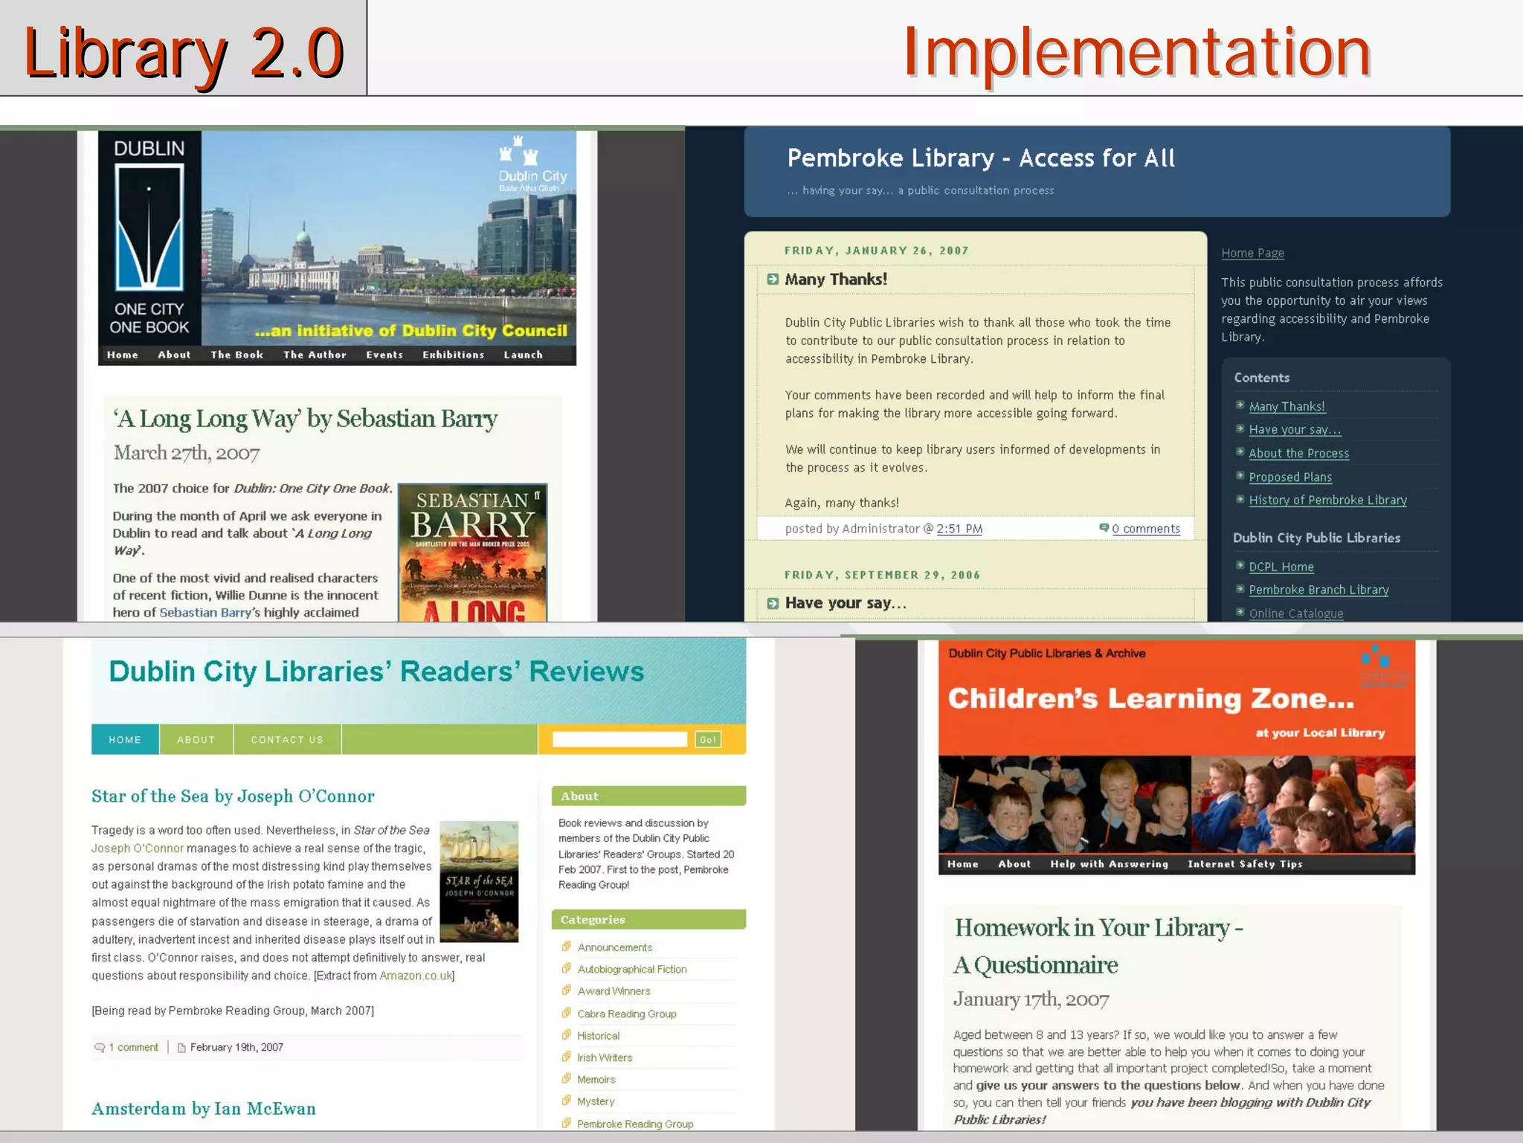Click category icon beside Irish Writers
The image size is (1523, 1143).
point(567,1057)
